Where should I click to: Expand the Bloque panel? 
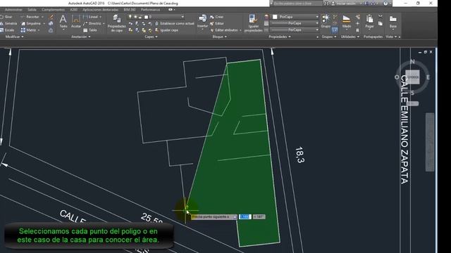pyautogui.click(x=219, y=37)
